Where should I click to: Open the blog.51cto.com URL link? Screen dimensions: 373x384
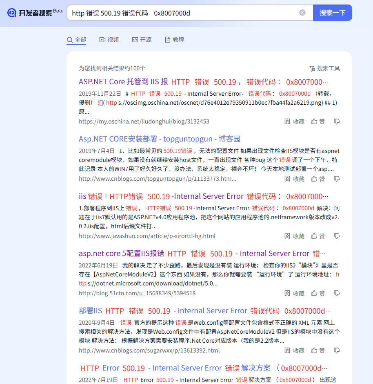137,293
